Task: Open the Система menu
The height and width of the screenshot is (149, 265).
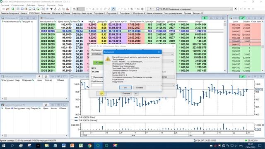Action: pos(5,5)
